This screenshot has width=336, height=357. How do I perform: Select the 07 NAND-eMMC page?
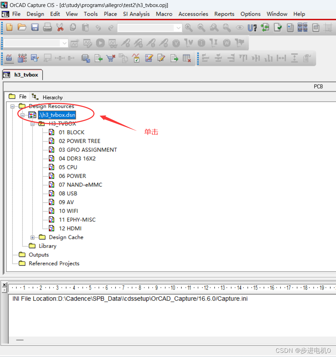click(x=80, y=185)
